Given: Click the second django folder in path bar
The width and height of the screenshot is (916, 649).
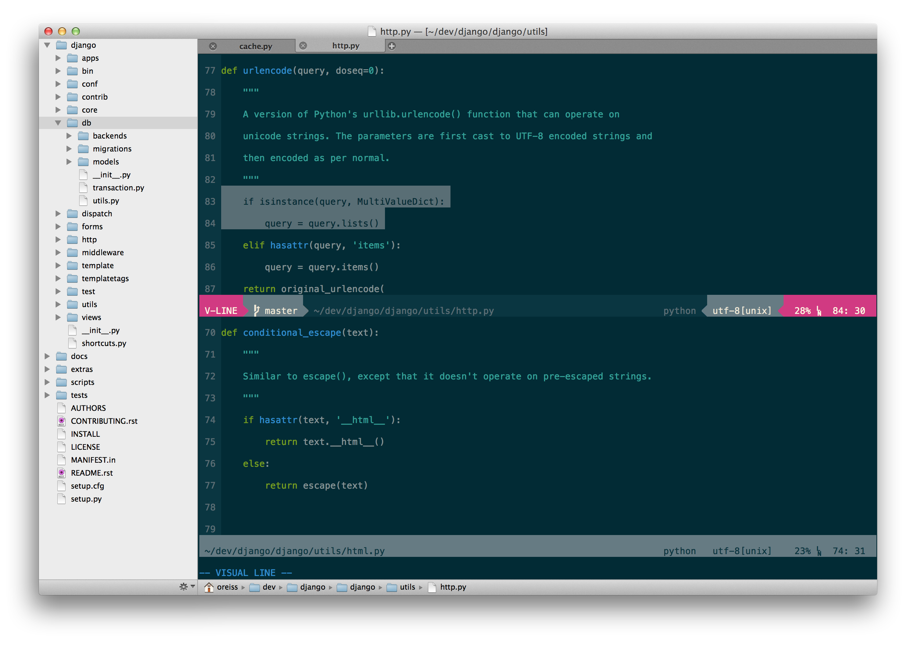Looking at the screenshot, I should click(x=356, y=587).
